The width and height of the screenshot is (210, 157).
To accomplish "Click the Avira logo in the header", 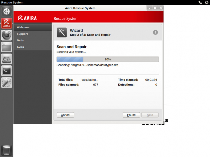I will pos(27,18).
